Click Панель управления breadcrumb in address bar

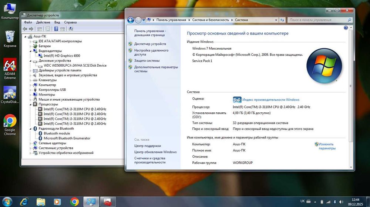[171, 20]
